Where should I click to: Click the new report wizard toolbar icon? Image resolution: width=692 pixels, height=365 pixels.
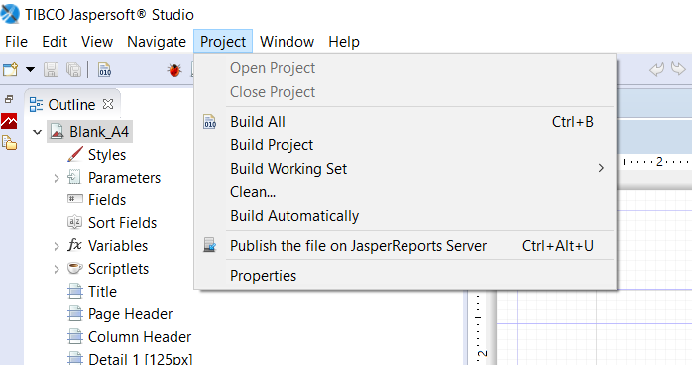(10, 69)
